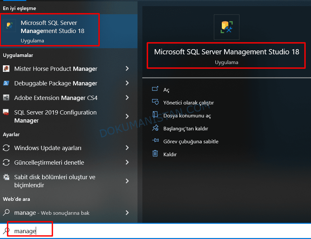Open Microsoft SQL Server Management Studio 18 best match
311x239 pixels.
click(69, 31)
